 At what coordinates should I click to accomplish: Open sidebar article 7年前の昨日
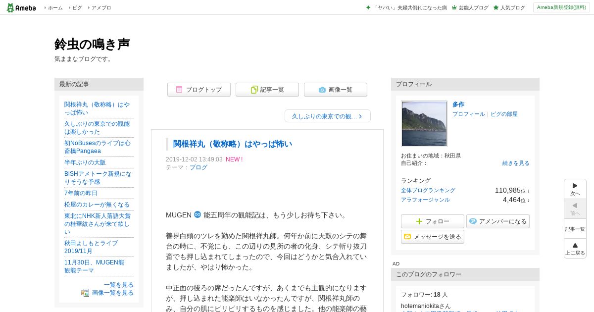[x=81, y=193]
